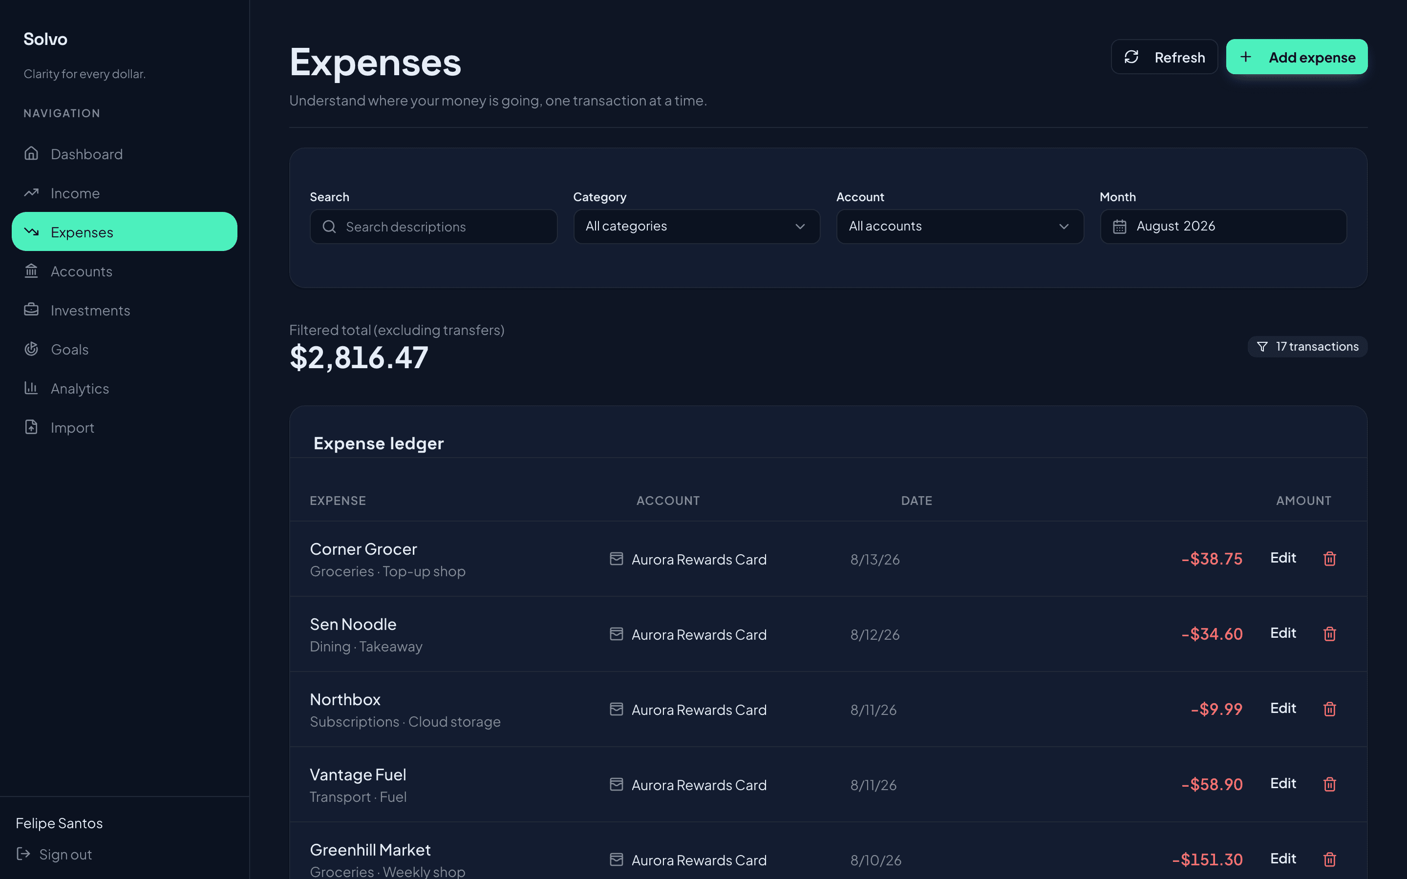Click the Import file icon

[31, 427]
